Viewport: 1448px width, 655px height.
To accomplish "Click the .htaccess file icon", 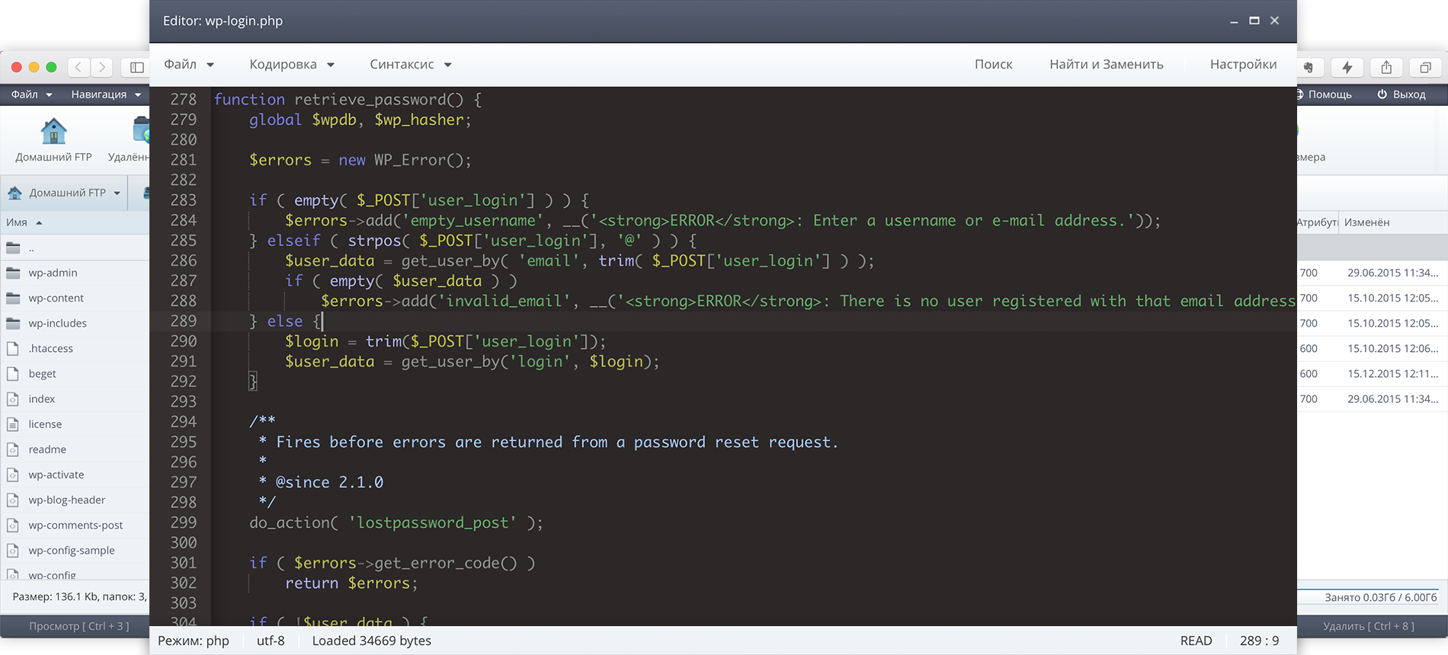I will coord(12,348).
